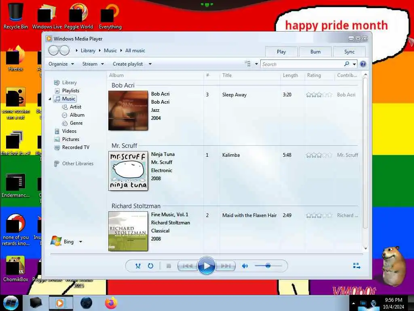This screenshot has width=414, height=311.
Task: Click inside the Search box
Action: coord(302,64)
